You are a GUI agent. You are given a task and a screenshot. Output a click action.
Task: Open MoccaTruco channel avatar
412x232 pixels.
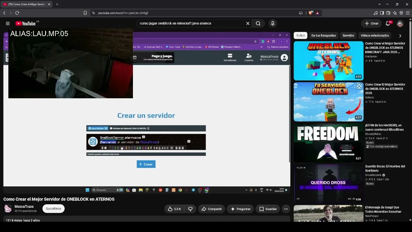8,208
